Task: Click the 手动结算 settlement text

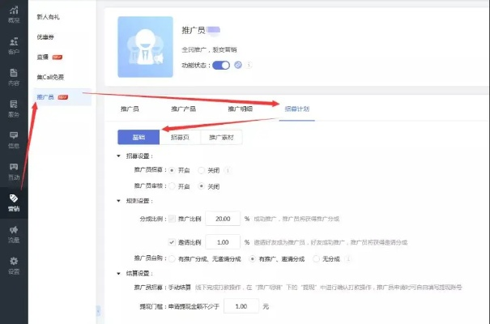Action: (x=180, y=287)
